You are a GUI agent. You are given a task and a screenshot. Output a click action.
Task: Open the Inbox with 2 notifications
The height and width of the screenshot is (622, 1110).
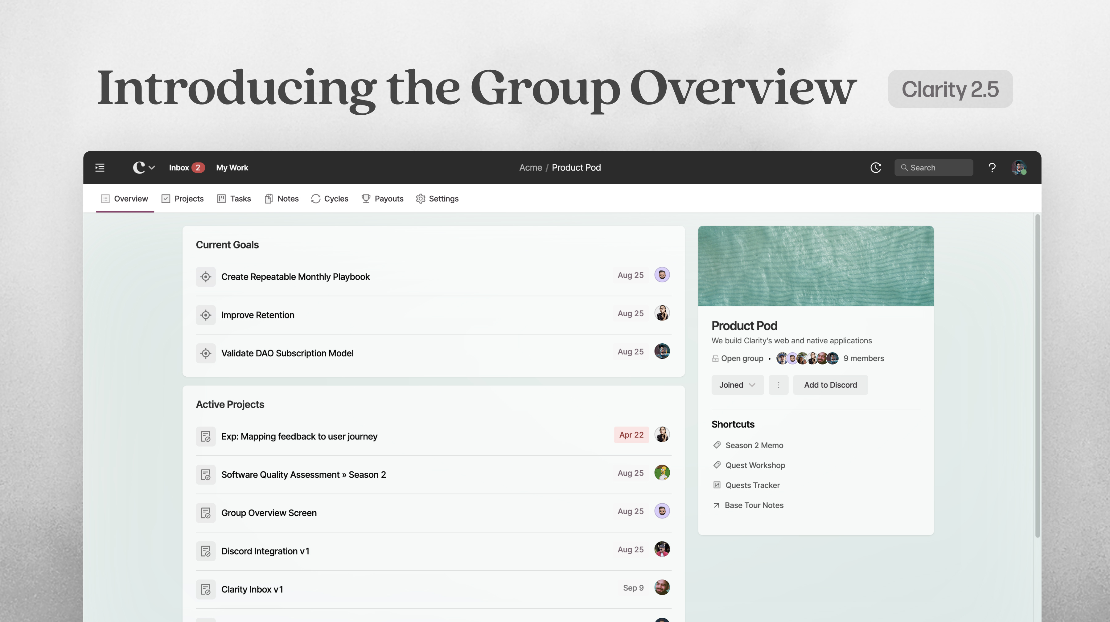186,168
